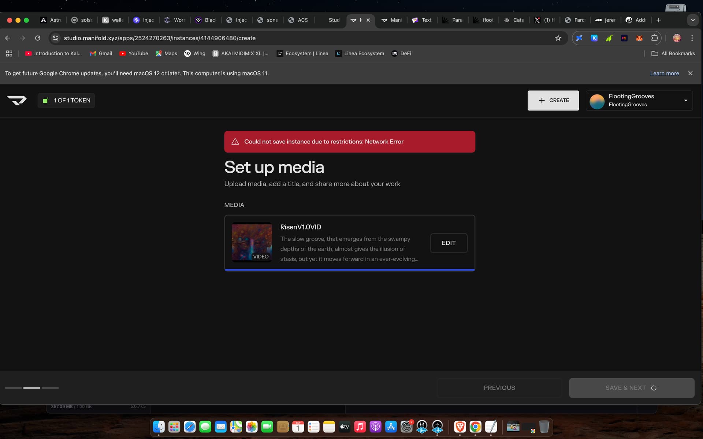Screen dimensions: 703x439
Task: Bookmark page with star icon
Action: coord(558,38)
